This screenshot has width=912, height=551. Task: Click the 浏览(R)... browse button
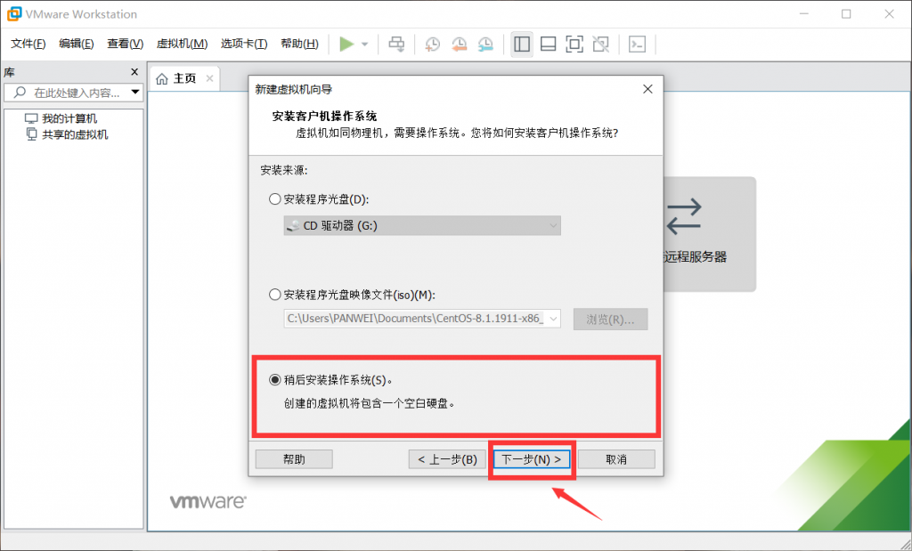point(610,319)
